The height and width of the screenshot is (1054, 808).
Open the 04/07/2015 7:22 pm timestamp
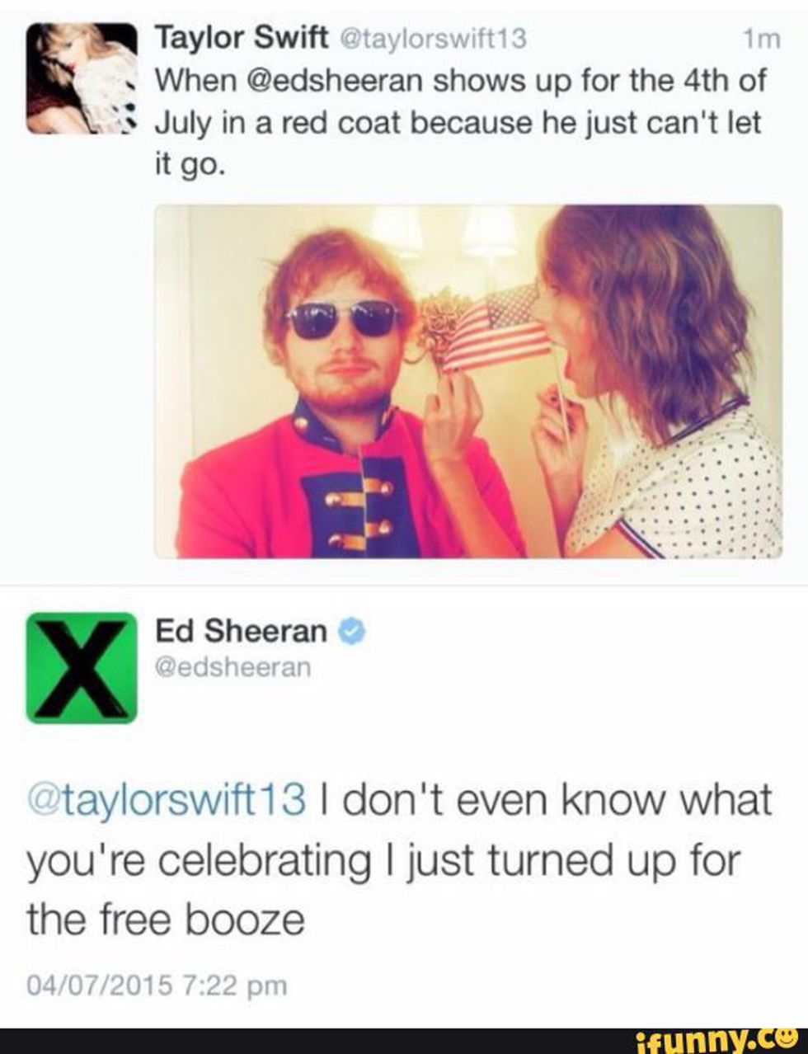157,984
